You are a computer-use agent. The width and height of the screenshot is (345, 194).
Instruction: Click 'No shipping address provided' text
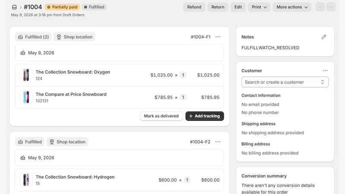tap(273, 133)
